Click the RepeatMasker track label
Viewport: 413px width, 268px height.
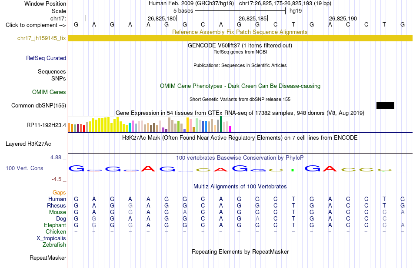48,258
